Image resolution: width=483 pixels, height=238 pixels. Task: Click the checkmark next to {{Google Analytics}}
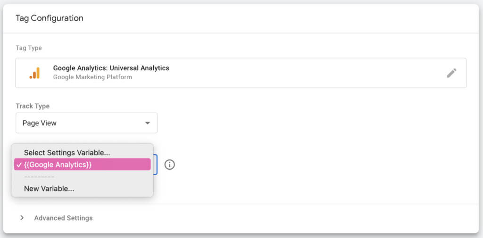point(18,164)
